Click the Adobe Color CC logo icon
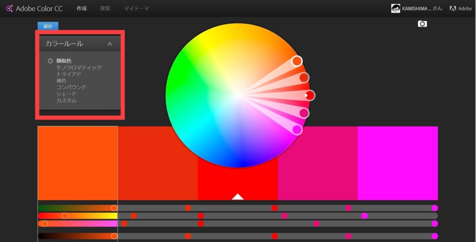Image resolution: width=476 pixels, height=242 pixels. click(9, 8)
